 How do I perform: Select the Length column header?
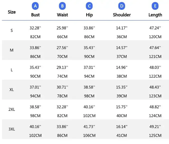155,15
